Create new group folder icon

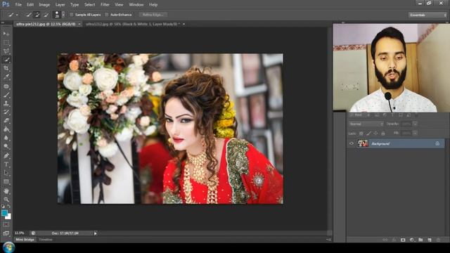tap(420, 240)
